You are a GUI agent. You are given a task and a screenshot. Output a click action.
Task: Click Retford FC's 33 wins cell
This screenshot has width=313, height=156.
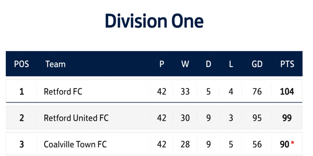coord(185,91)
